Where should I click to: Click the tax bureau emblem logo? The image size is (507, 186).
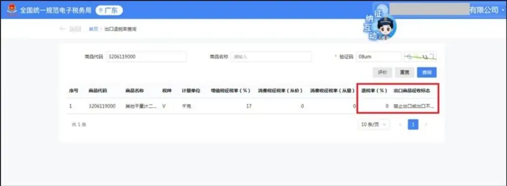[12, 10]
